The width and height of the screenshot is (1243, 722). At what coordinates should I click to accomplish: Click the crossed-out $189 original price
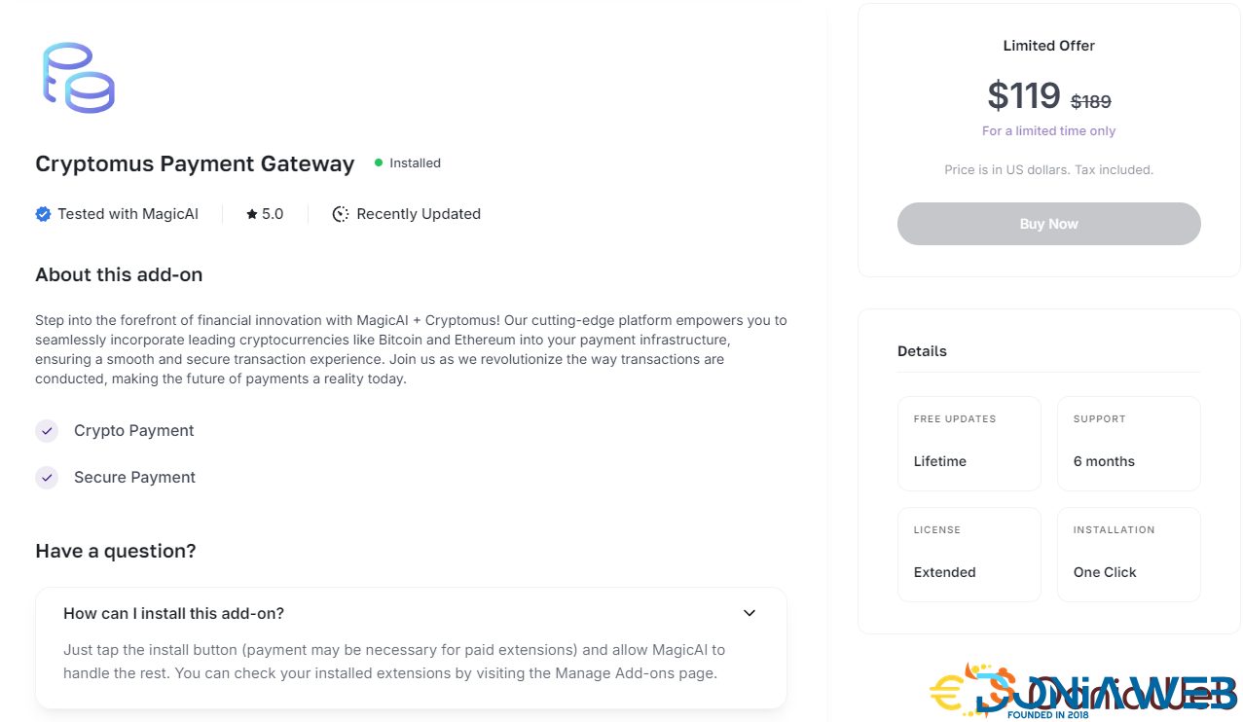(1091, 101)
